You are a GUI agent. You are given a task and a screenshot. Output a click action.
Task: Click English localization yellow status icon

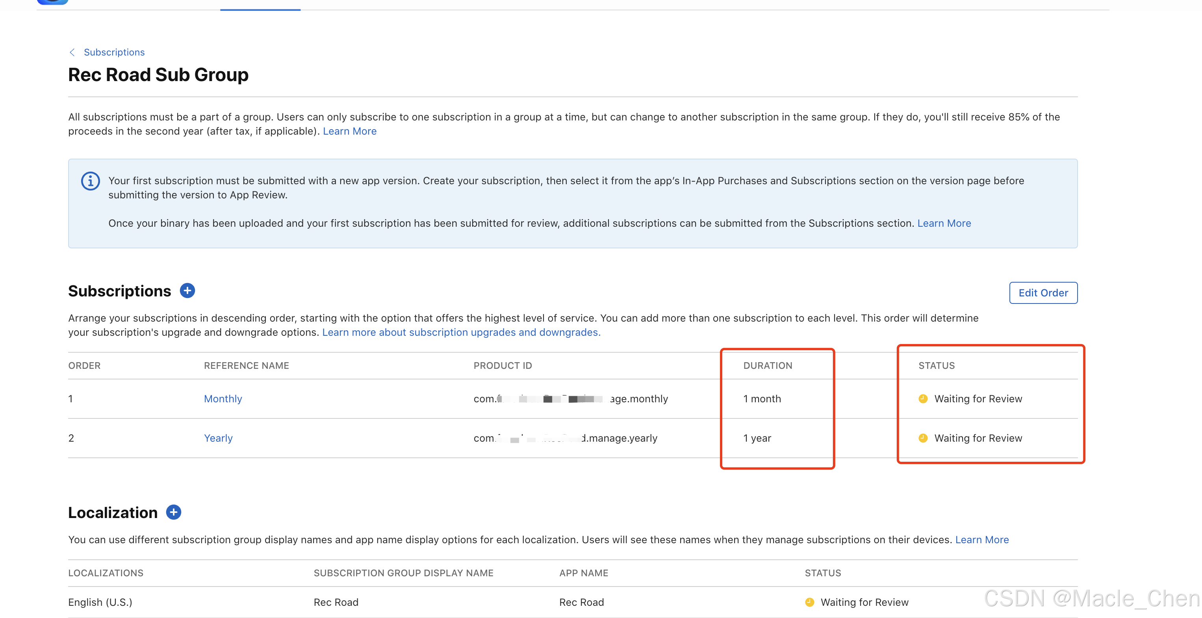pos(810,602)
